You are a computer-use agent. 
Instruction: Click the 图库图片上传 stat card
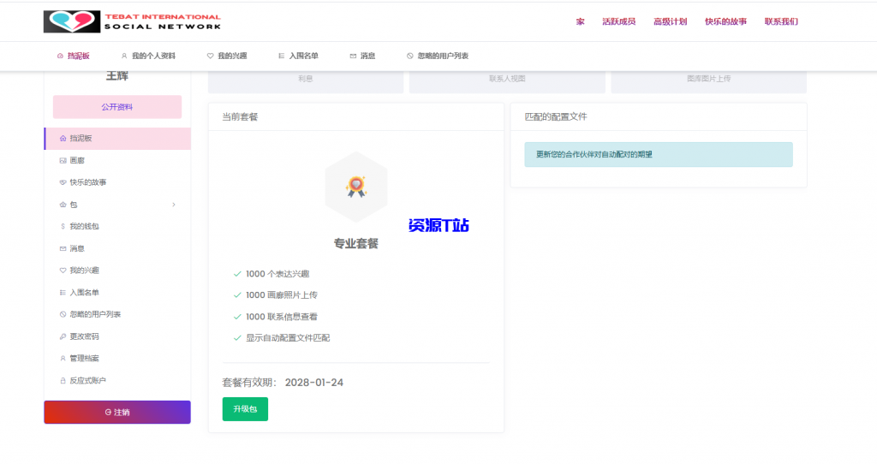(x=708, y=81)
